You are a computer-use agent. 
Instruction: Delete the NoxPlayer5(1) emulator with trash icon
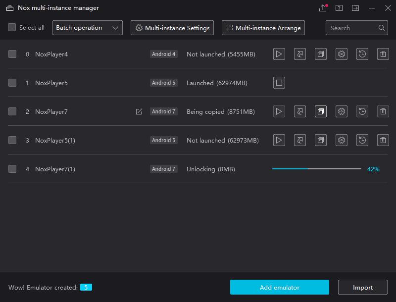(383, 140)
